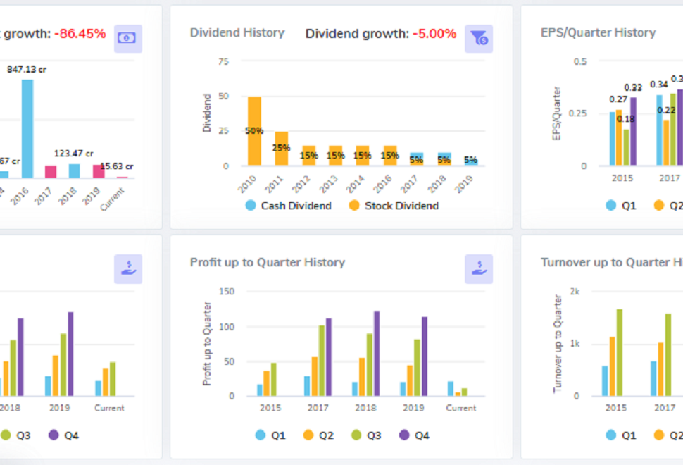Click the hand icon in Profit up to Quarter History
This screenshot has width=683, height=465.
[479, 268]
